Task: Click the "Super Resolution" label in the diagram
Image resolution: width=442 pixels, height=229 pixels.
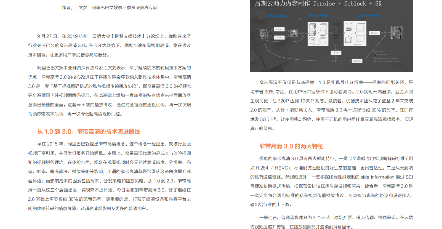Action: pos(368,15)
